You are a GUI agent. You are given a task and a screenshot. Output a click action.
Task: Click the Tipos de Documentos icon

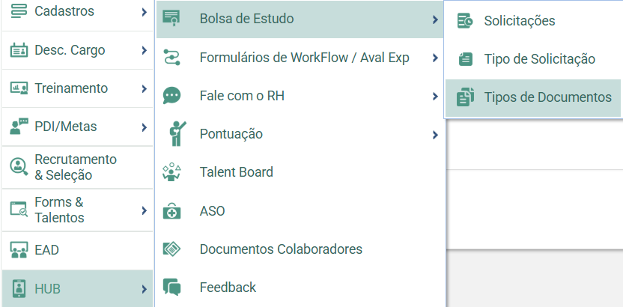(465, 97)
